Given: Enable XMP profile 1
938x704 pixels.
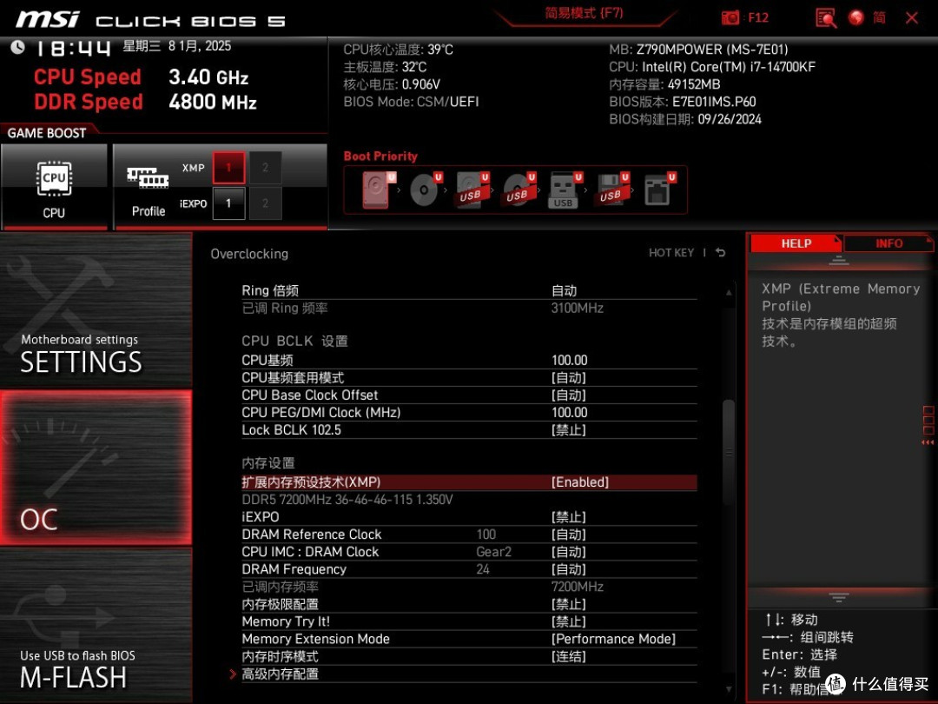Looking at the screenshot, I should 228,168.
